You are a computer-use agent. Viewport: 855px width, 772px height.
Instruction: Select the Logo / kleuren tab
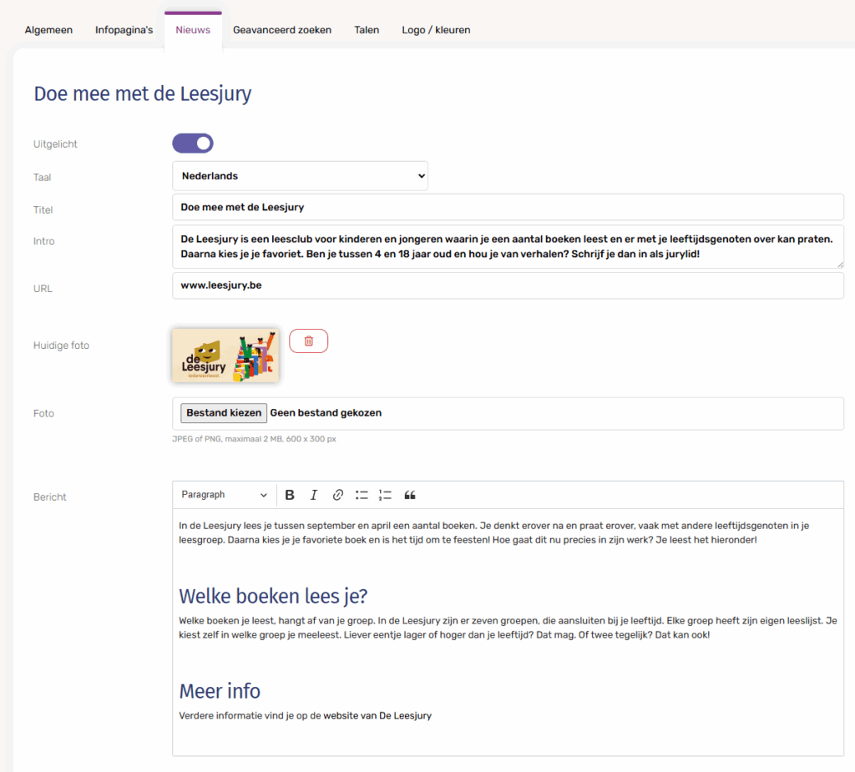(436, 30)
